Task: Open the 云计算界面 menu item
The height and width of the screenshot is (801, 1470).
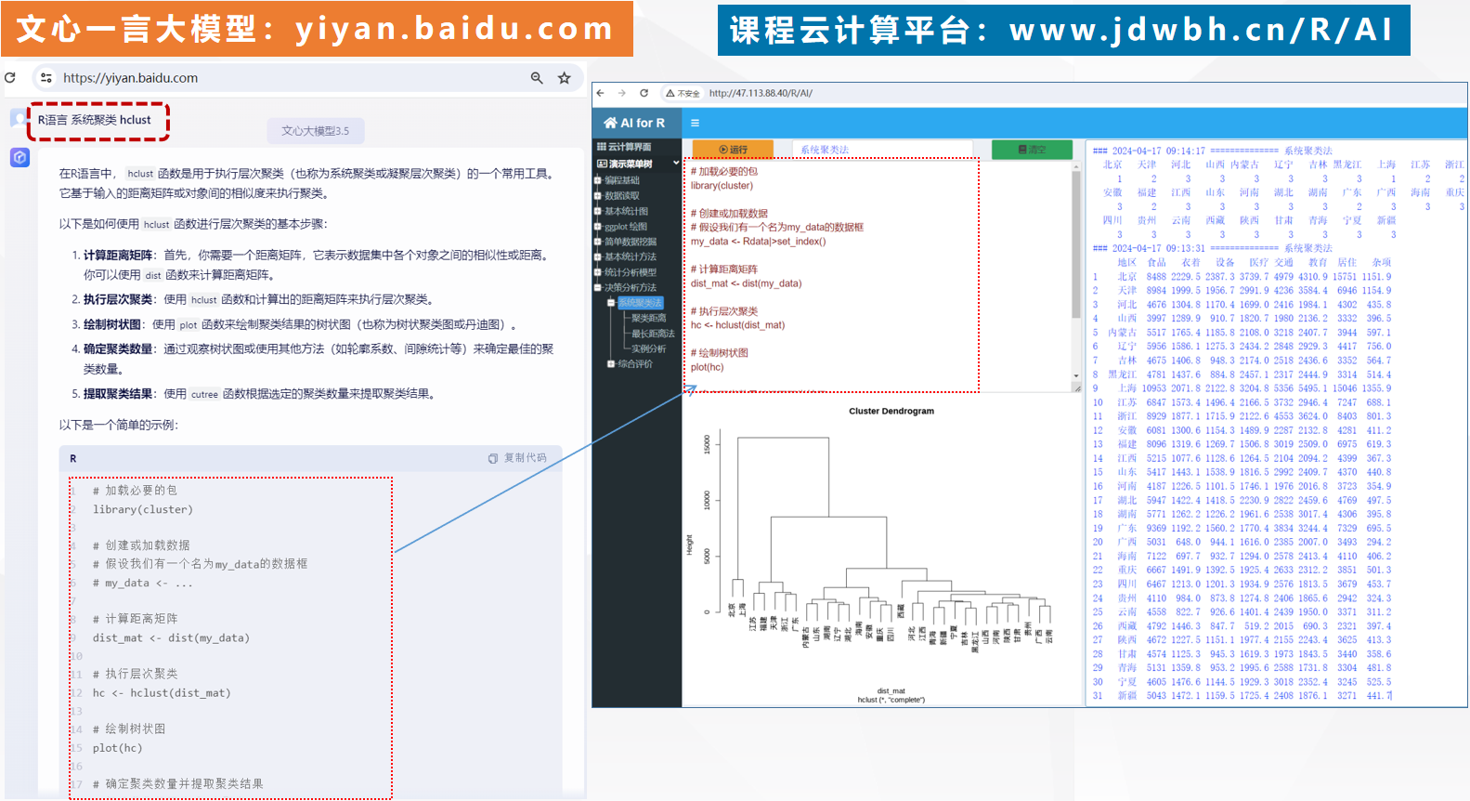Action: 624,147
